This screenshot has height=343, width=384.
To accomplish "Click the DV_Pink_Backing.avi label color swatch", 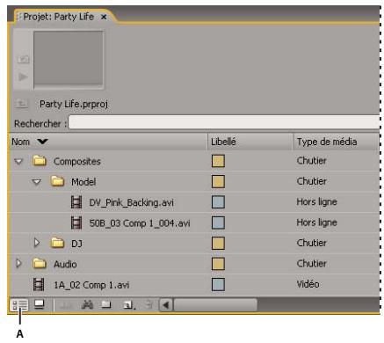I will click(218, 202).
